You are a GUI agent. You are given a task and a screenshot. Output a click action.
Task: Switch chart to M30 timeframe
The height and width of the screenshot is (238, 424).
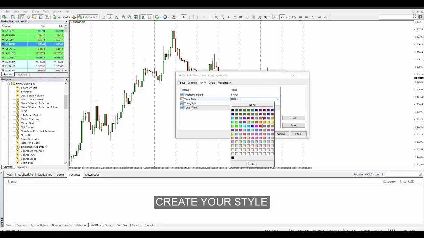point(294,17)
